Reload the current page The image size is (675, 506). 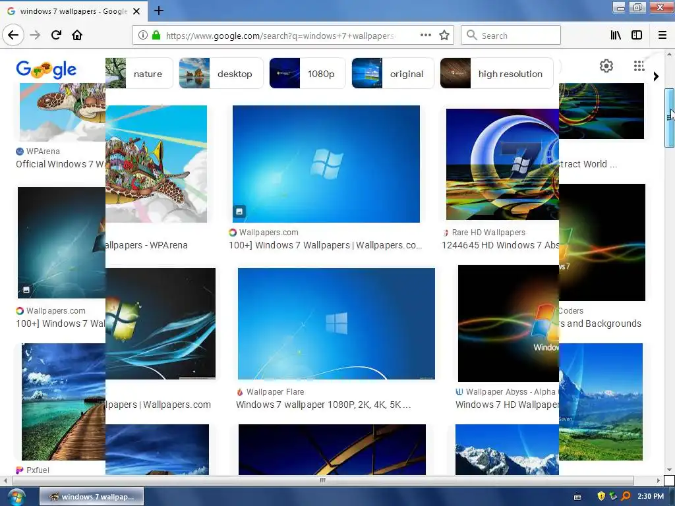(56, 35)
